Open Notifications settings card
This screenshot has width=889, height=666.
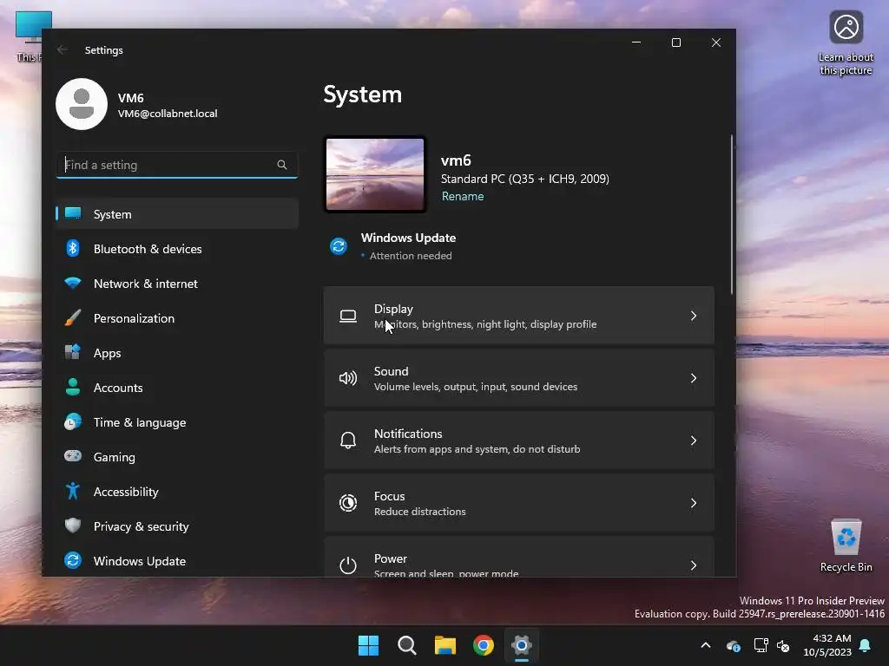tap(519, 440)
